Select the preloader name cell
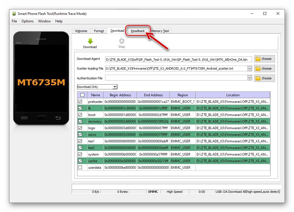 [95, 102]
